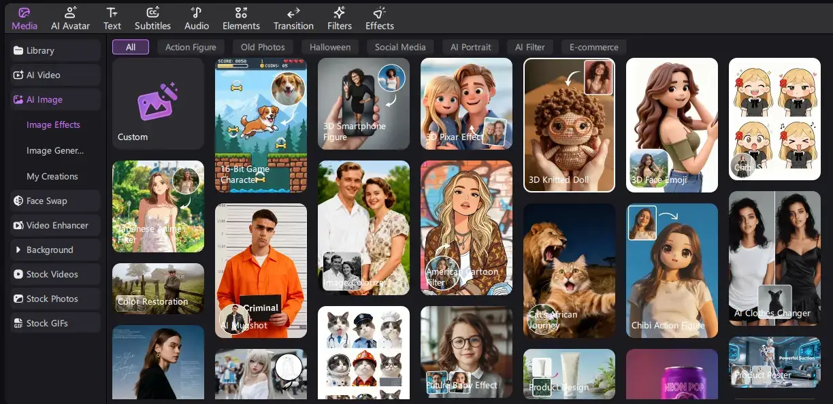Viewport: 833px width, 404px height.
Task: Open the AI Avatar tab icon
Action: [x=70, y=12]
